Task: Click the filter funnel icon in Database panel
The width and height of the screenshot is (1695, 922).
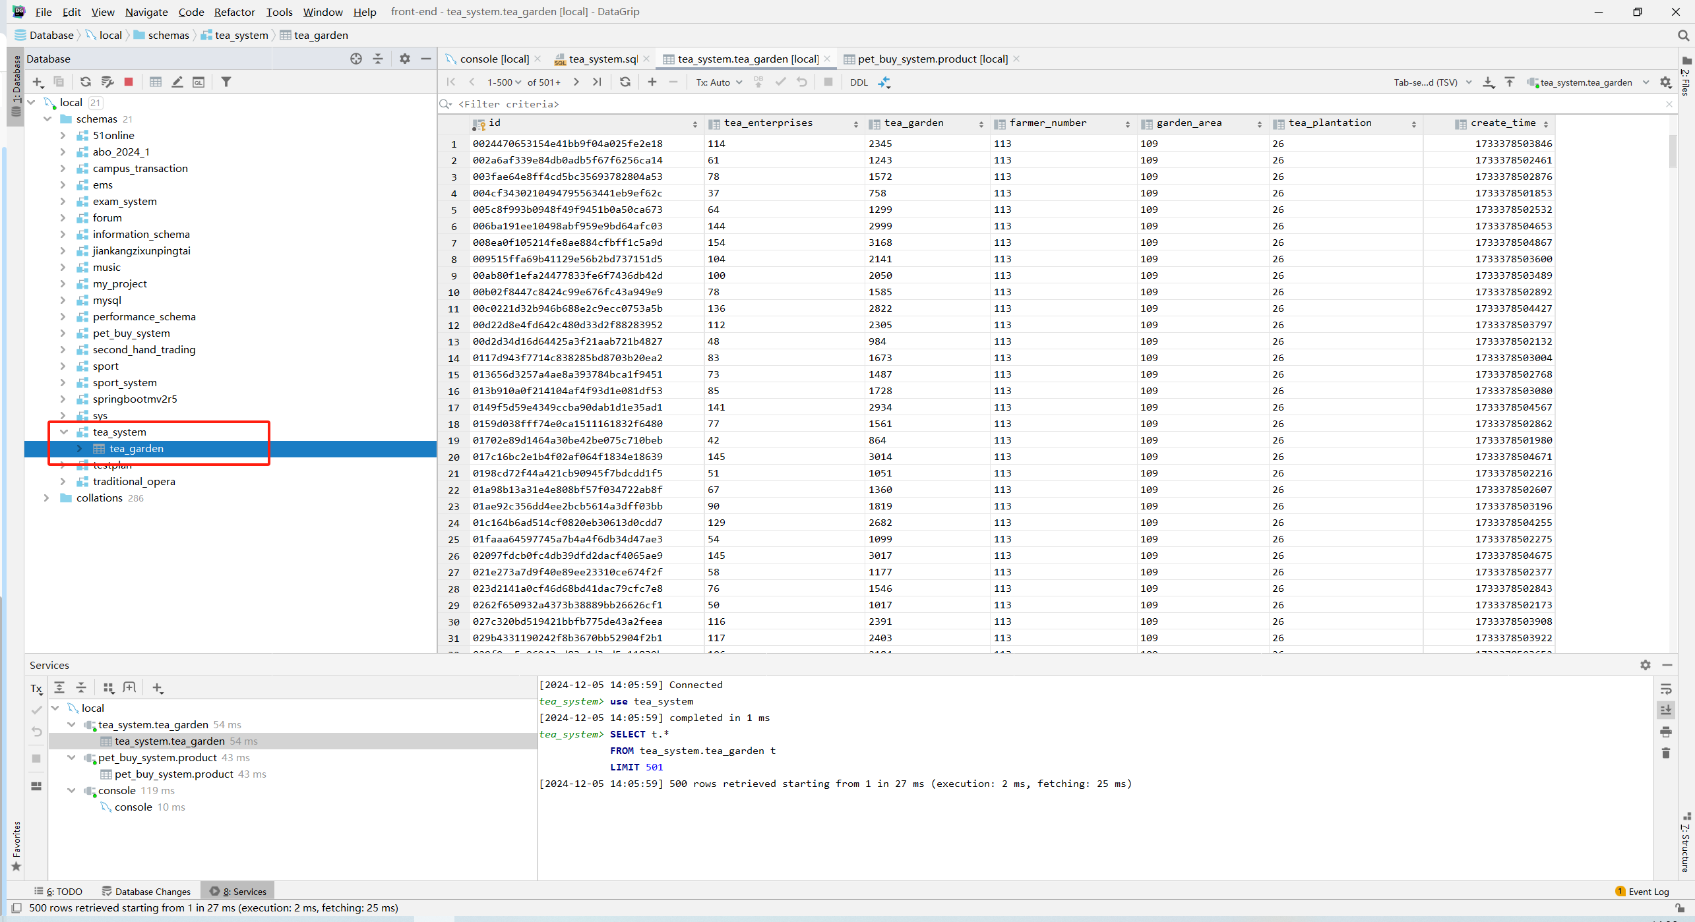Action: coord(226,82)
